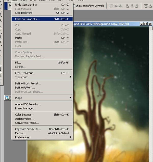
Task: Click the document window title bar
Action: [x=106, y=24]
